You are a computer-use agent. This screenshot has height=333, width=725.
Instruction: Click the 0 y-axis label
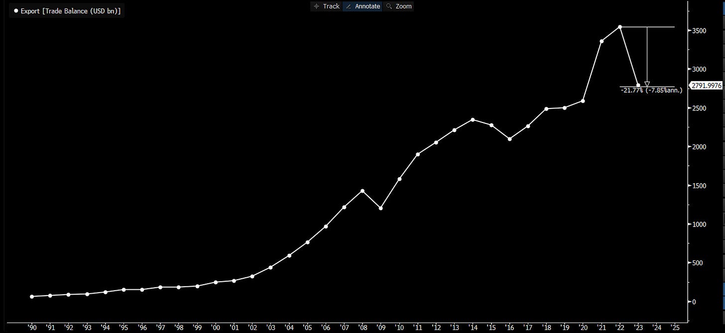[694, 302]
